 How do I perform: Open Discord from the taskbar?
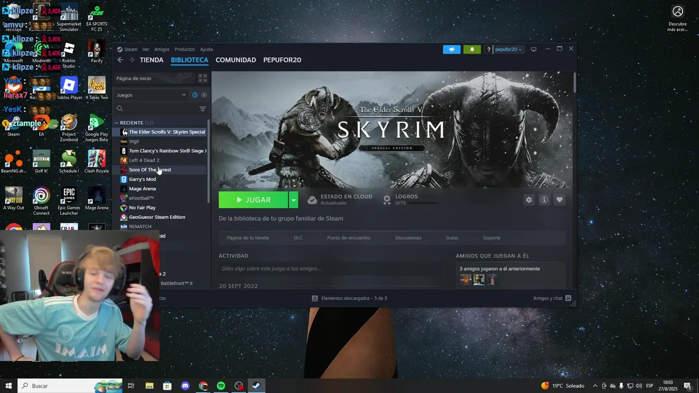tap(185, 386)
